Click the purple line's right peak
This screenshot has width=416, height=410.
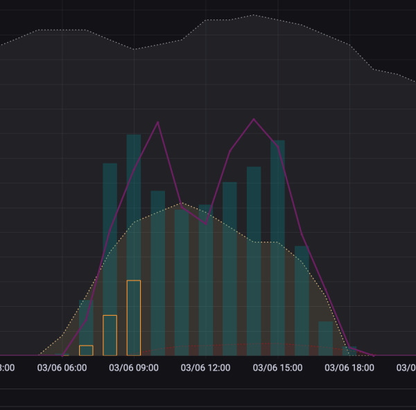click(x=254, y=119)
